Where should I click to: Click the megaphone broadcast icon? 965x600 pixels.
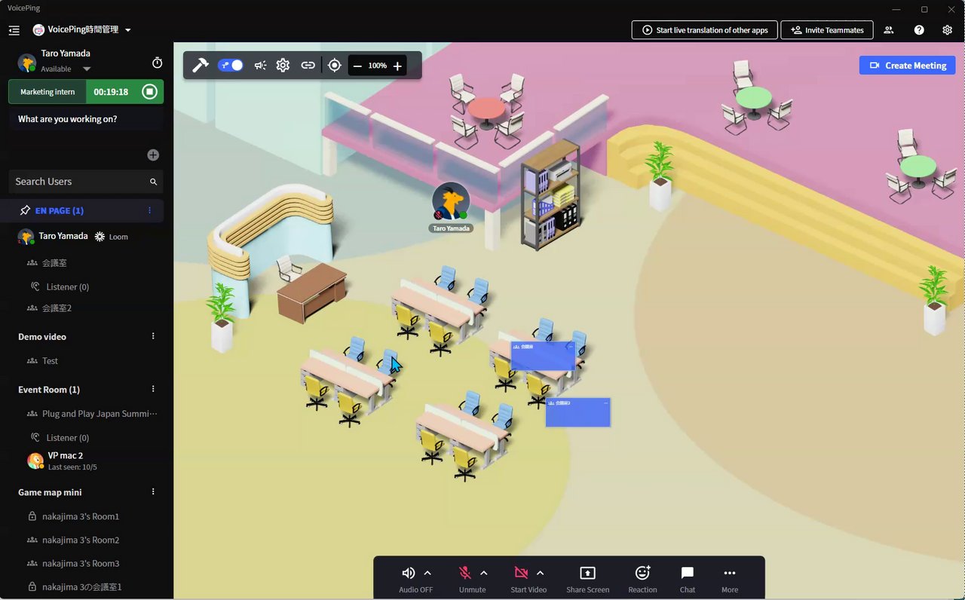click(x=260, y=66)
